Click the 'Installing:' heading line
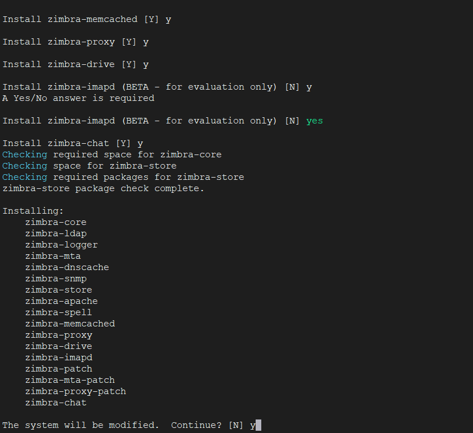The width and height of the screenshot is (473, 433). pos(33,211)
